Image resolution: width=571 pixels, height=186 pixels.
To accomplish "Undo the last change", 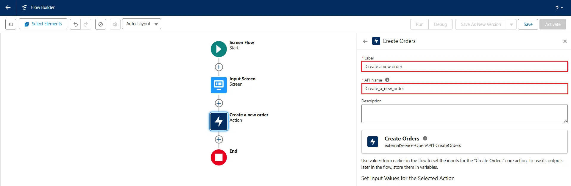I will [76, 24].
